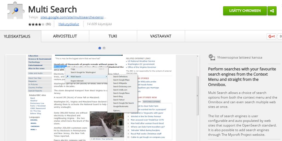Select the first blue carousel dot

click(100, 48)
